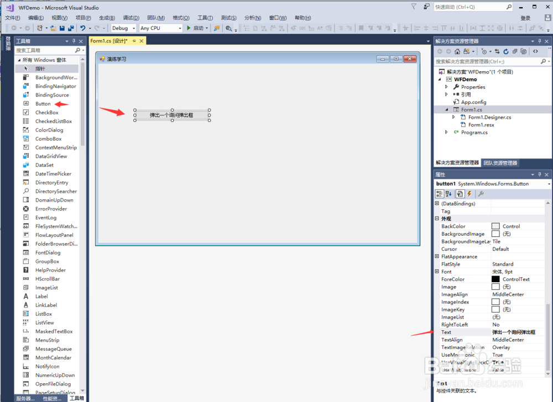Select the Button control in the Toolbox

pos(43,104)
